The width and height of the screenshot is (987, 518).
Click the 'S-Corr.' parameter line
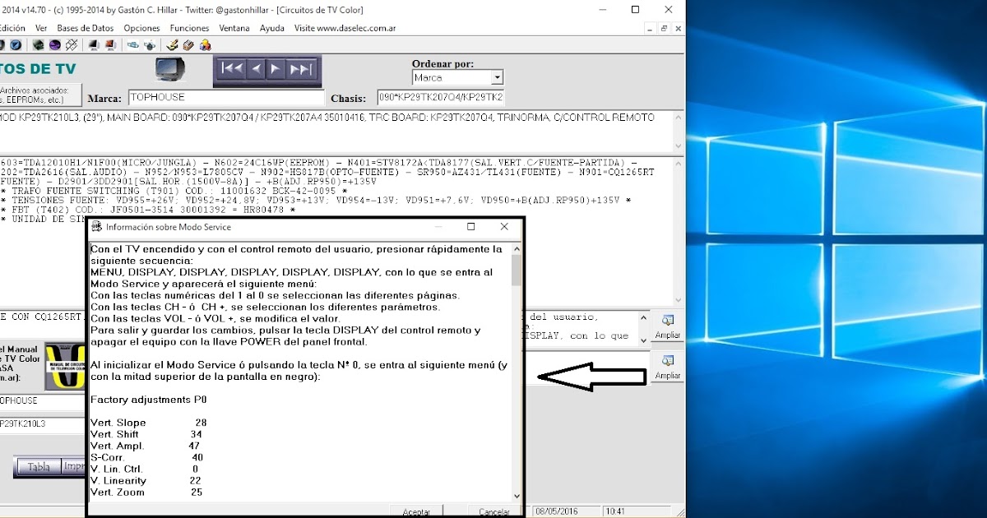[146, 457]
